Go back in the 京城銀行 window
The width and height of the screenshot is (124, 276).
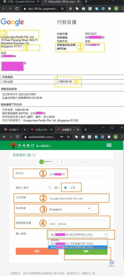point(4,137)
